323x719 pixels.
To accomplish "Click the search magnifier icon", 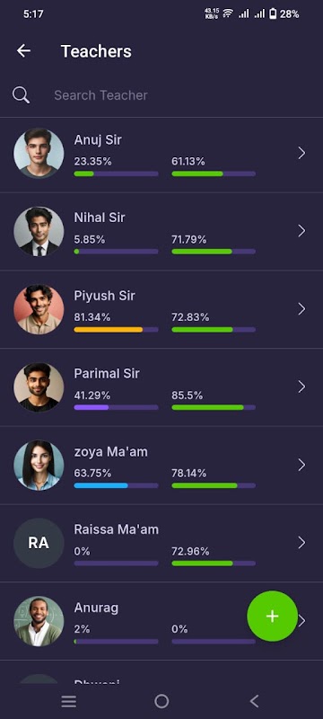I will pyautogui.click(x=21, y=95).
